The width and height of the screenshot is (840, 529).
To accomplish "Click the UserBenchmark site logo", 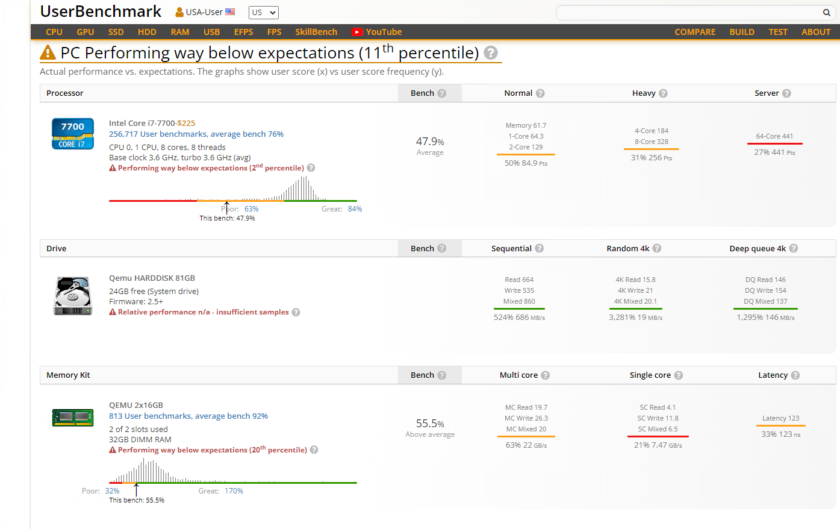I will point(101,11).
